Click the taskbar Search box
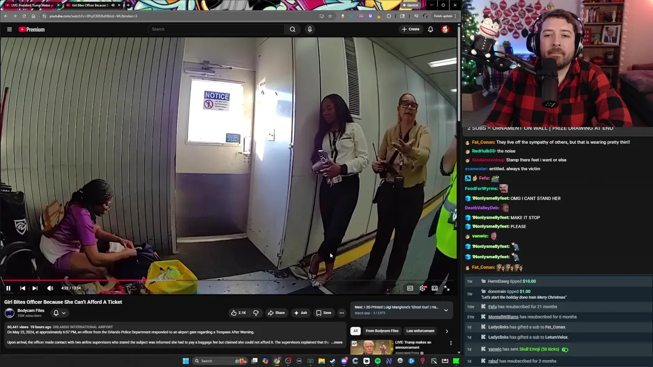 tap(220, 361)
